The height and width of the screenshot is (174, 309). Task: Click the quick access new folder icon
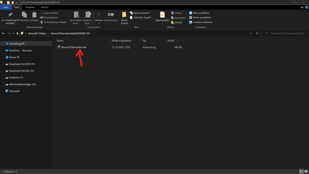(x=13, y=2)
